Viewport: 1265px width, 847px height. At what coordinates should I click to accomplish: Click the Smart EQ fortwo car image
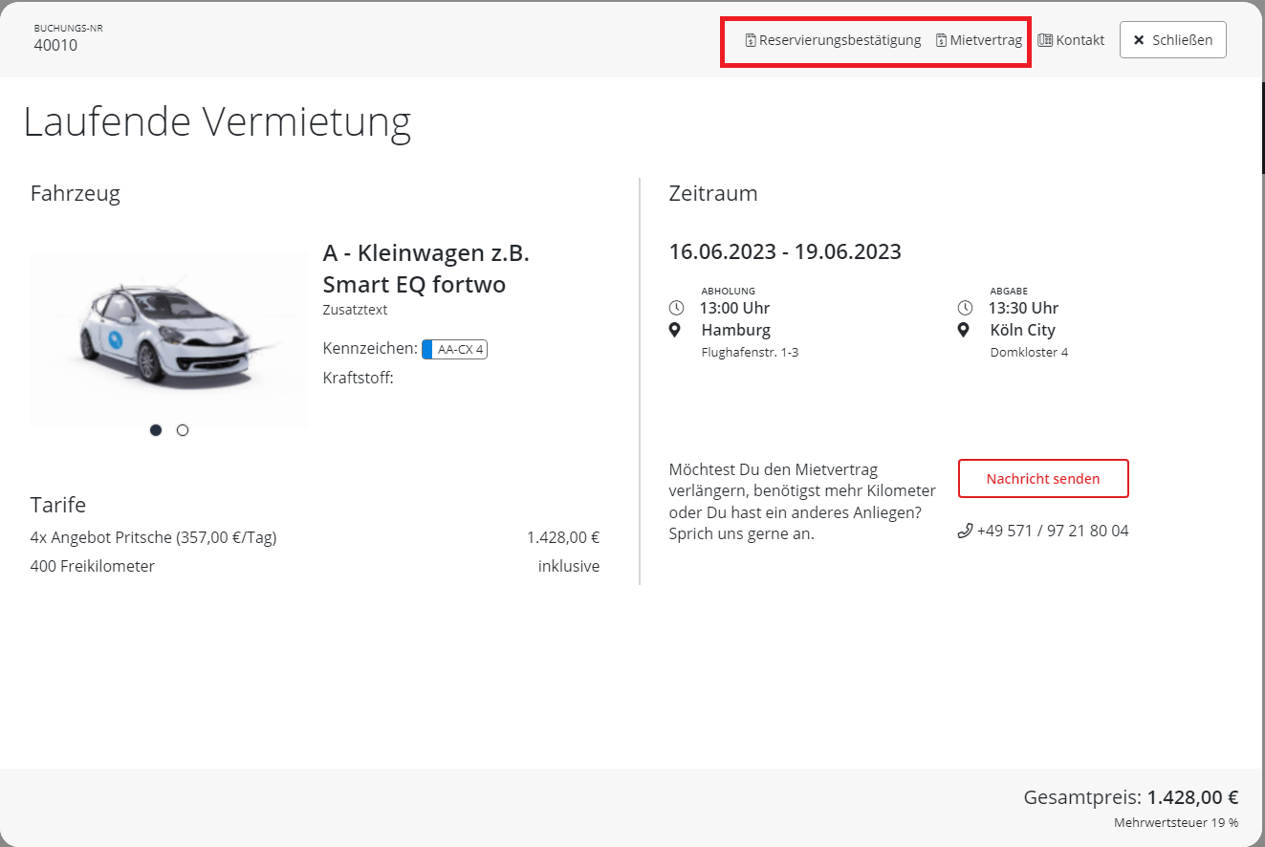click(x=168, y=336)
